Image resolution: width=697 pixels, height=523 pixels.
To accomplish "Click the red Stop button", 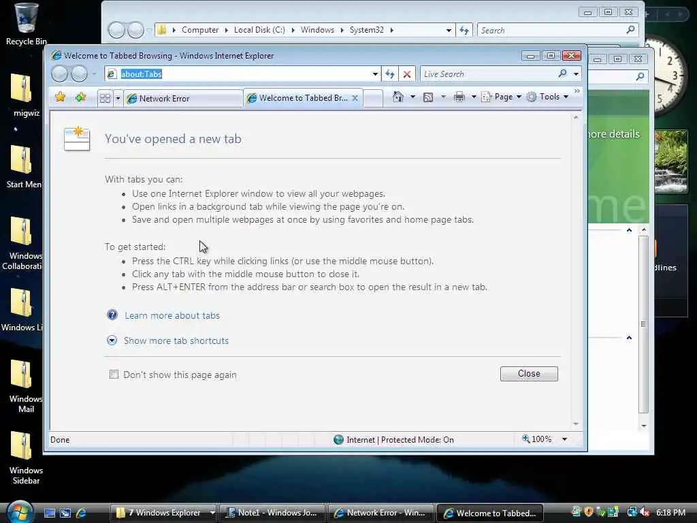I will click(x=407, y=74).
